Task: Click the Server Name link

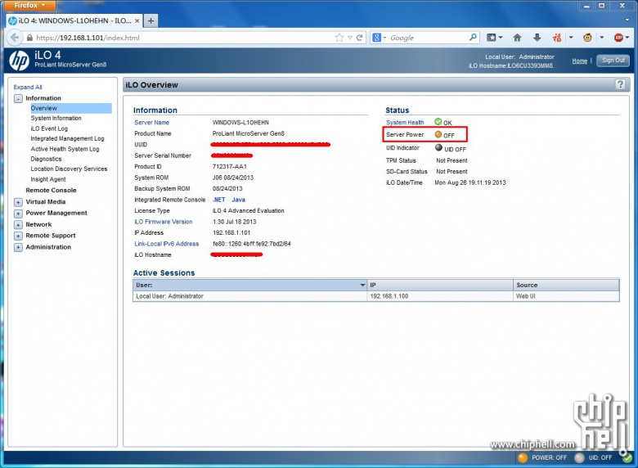Action: click(x=152, y=123)
